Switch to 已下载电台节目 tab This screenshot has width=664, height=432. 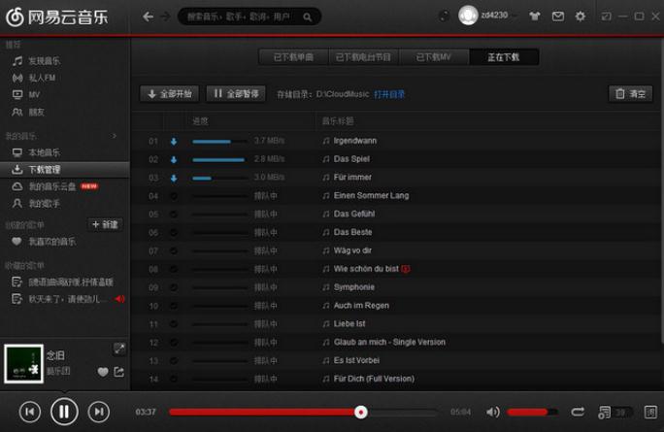point(363,57)
